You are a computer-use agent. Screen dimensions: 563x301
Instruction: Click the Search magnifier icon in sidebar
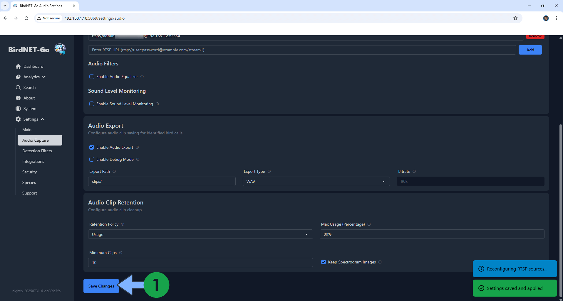[x=18, y=87]
